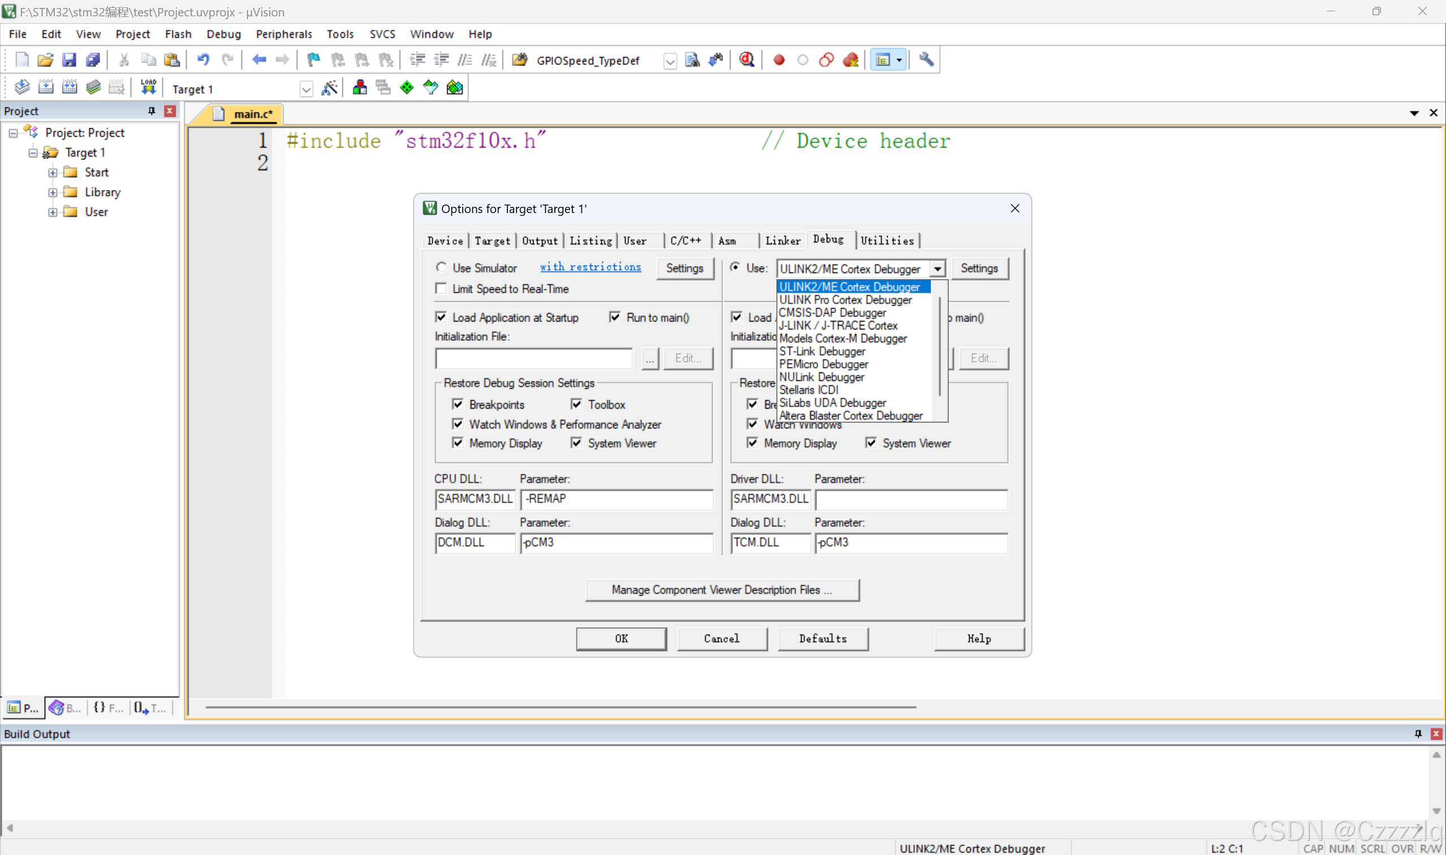Click the Open file folder icon
1446x855 pixels.
pyautogui.click(x=45, y=60)
